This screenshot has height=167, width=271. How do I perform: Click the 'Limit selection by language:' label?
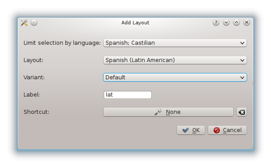pos(62,43)
